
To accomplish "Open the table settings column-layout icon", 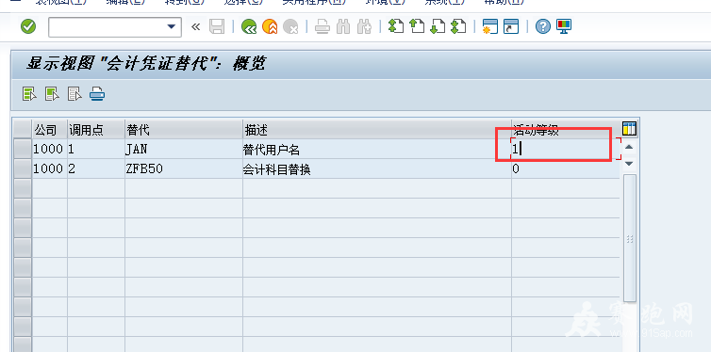I will tap(629, 129).
